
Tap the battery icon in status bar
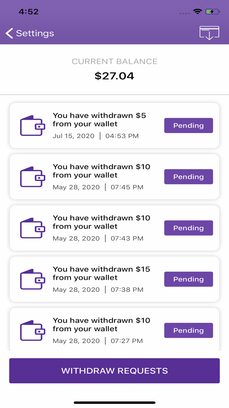click(x=213, y=12)
